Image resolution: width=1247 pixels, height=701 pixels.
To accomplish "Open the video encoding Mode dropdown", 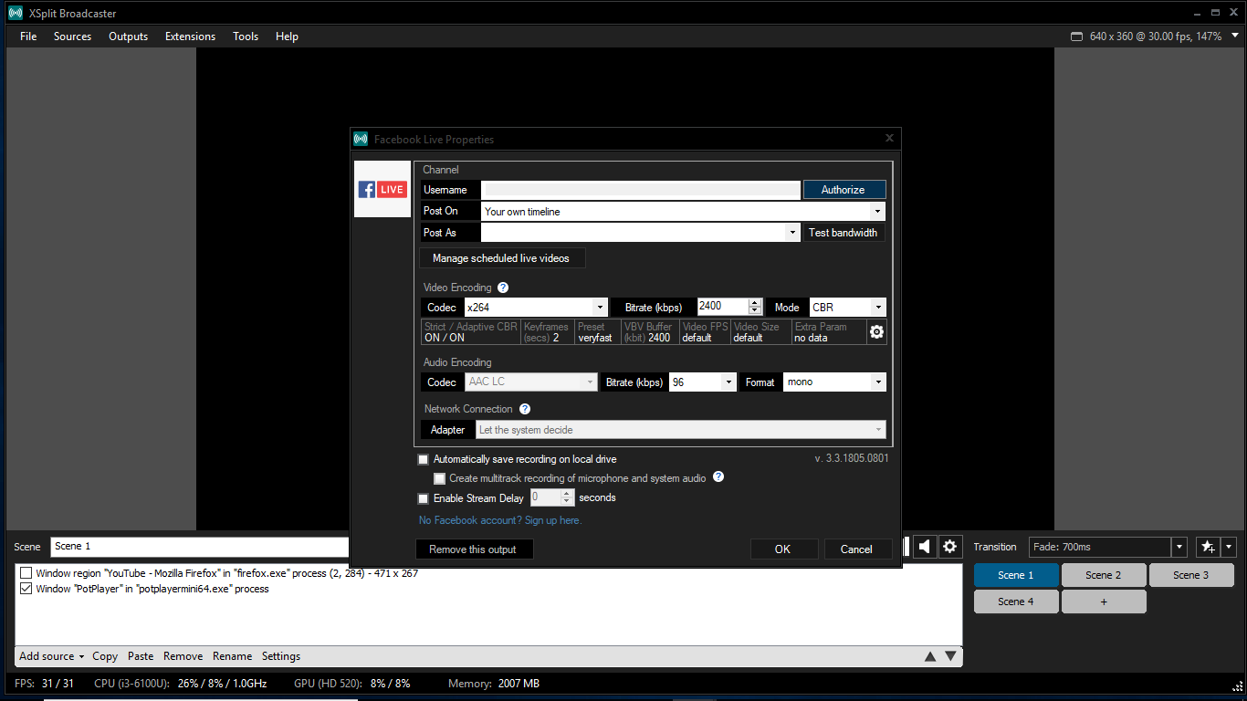I will (x=876, y=308).
